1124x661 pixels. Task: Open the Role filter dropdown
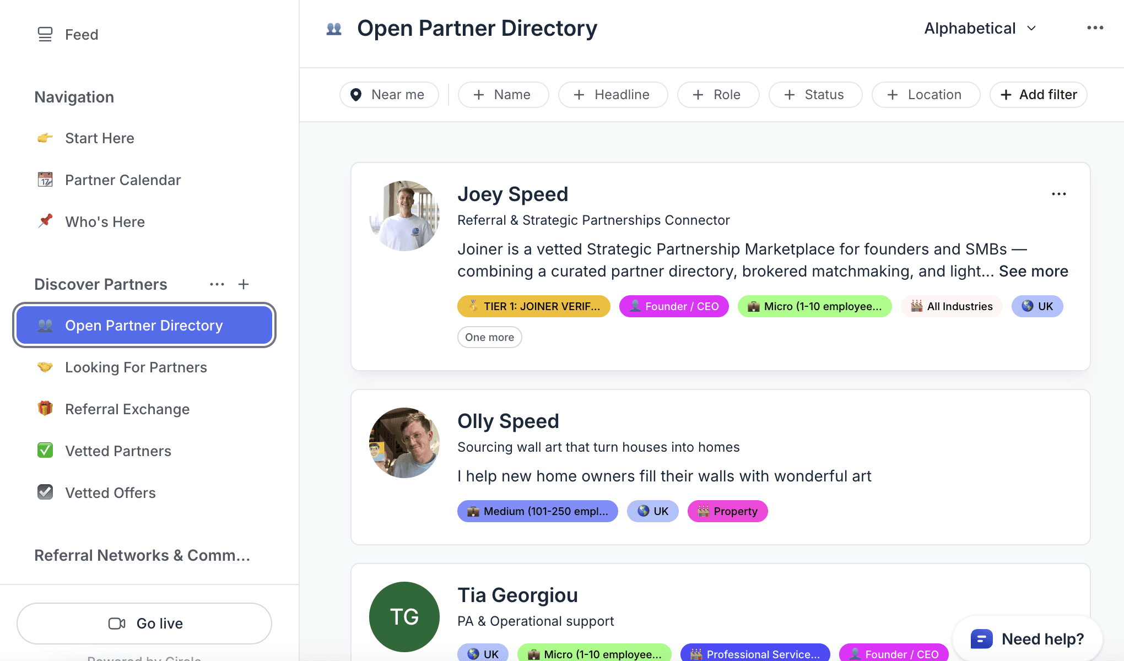click(x=717, y=95)
